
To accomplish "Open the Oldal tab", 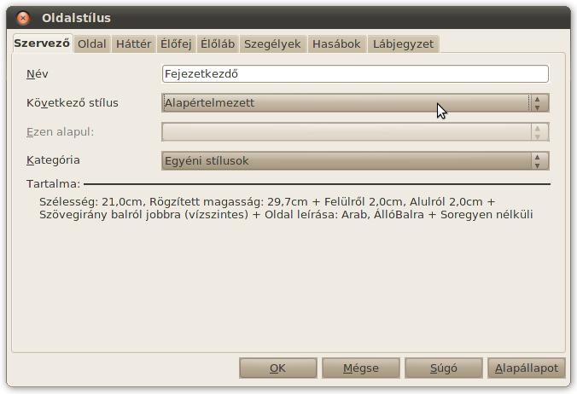I will tap(91, 44).
